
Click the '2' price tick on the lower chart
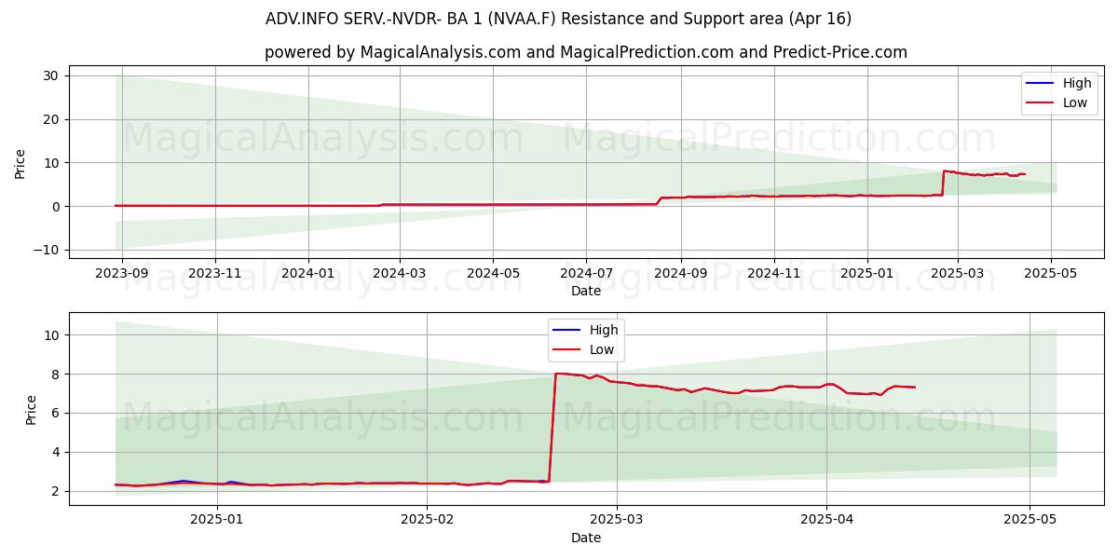(56, 491)
